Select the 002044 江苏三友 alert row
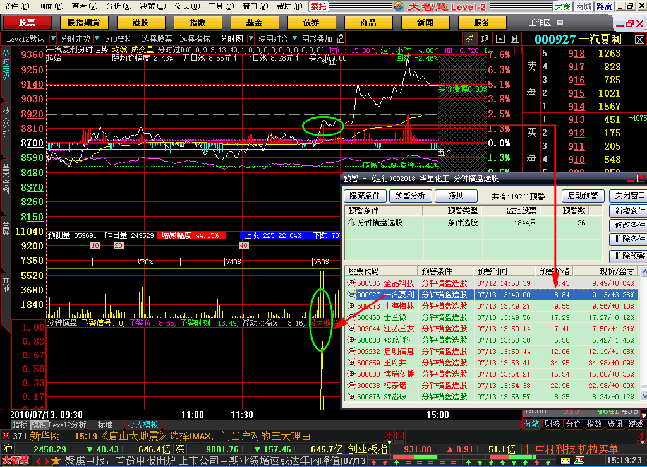This screenshot has height=467, width=647. click(492, 329)
